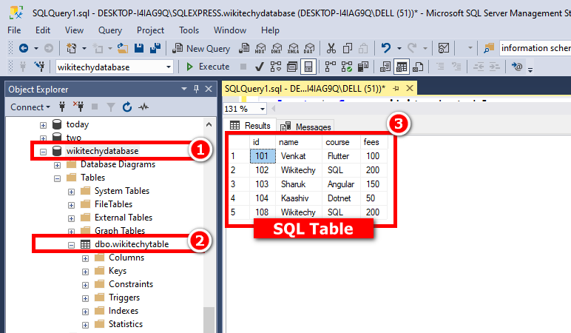The image size is (571, 333).
Task: Click the Undo arrow icon
Action: coord(385,48)
